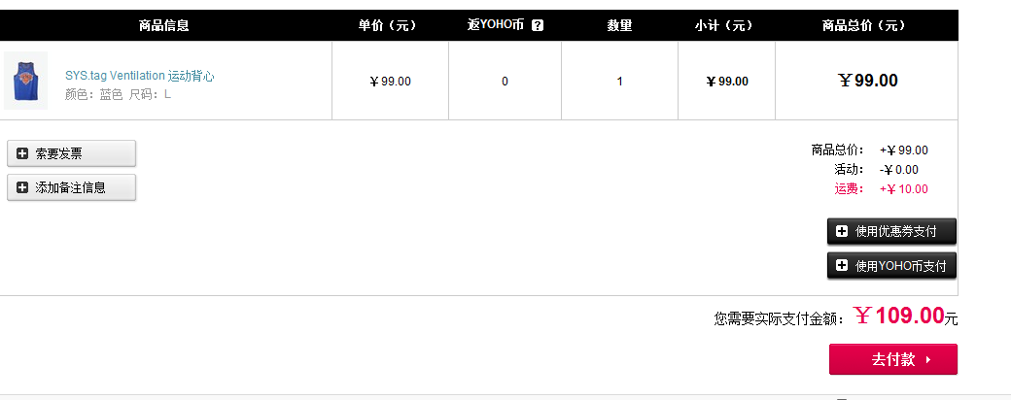Click the plus icon on 添加备注信息
The width and height of the screenshot is (1011, 400).
tap(22, 187)
